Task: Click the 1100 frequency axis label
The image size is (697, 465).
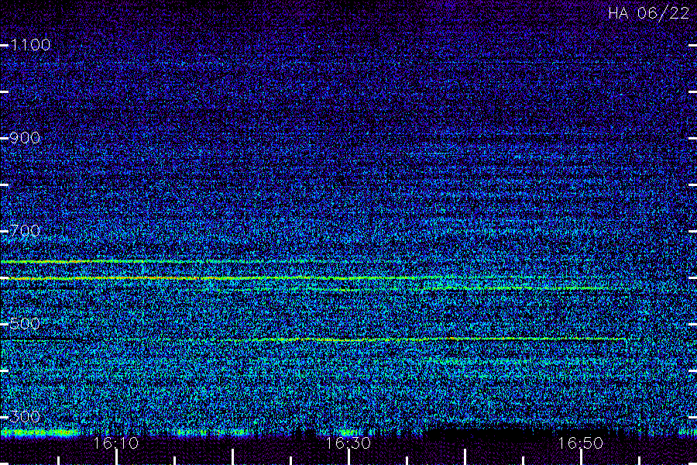Action: [x=31, y=45]
